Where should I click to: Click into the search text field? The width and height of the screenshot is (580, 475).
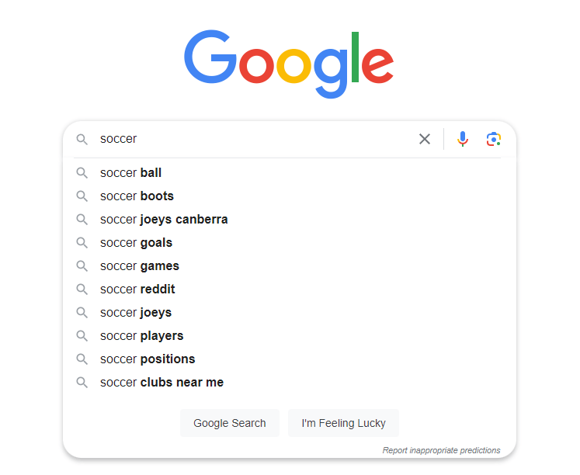click(256, 139)
